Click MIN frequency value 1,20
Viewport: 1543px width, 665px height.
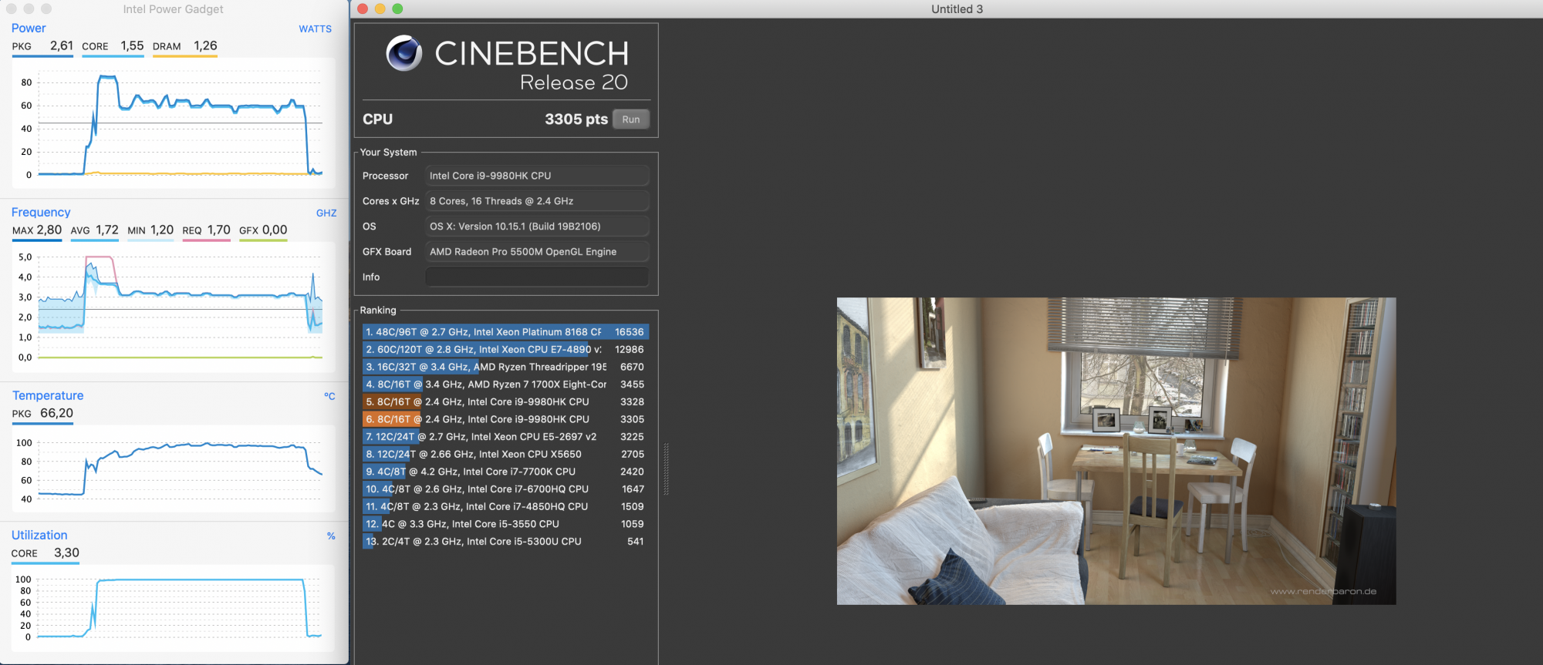(x=162, y=230)
